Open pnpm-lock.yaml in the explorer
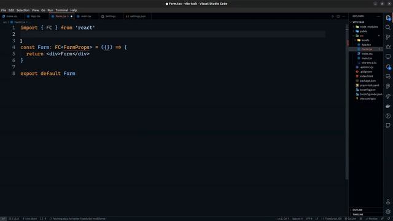393x221 pixels. (x=366, y=85)
